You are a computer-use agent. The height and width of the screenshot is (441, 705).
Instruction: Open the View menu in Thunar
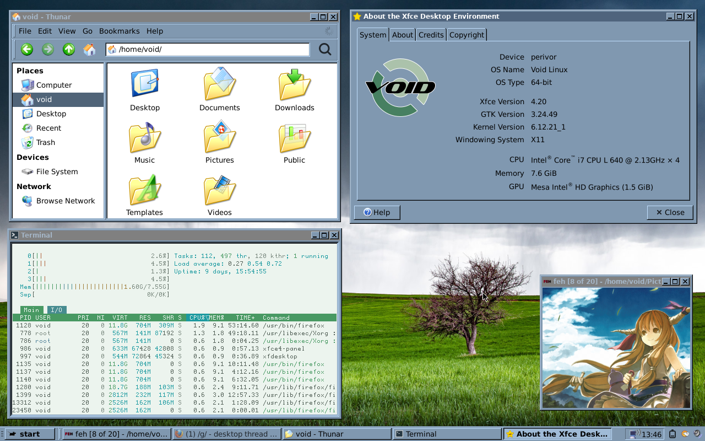tap(67, 31)
